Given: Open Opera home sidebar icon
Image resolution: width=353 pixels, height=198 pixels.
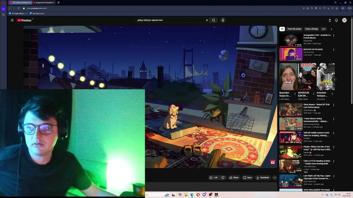Looking at the screenshot, I should (x=3, y=9).
